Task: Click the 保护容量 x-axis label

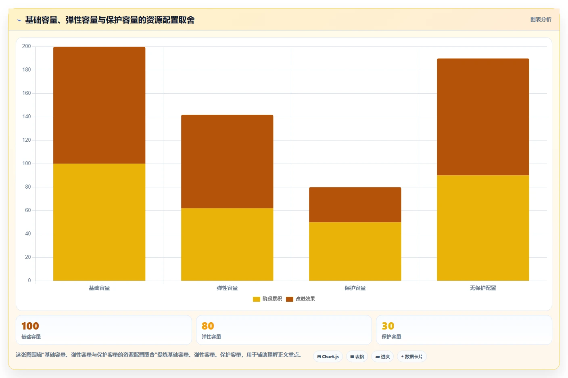Action: point(355,288)
